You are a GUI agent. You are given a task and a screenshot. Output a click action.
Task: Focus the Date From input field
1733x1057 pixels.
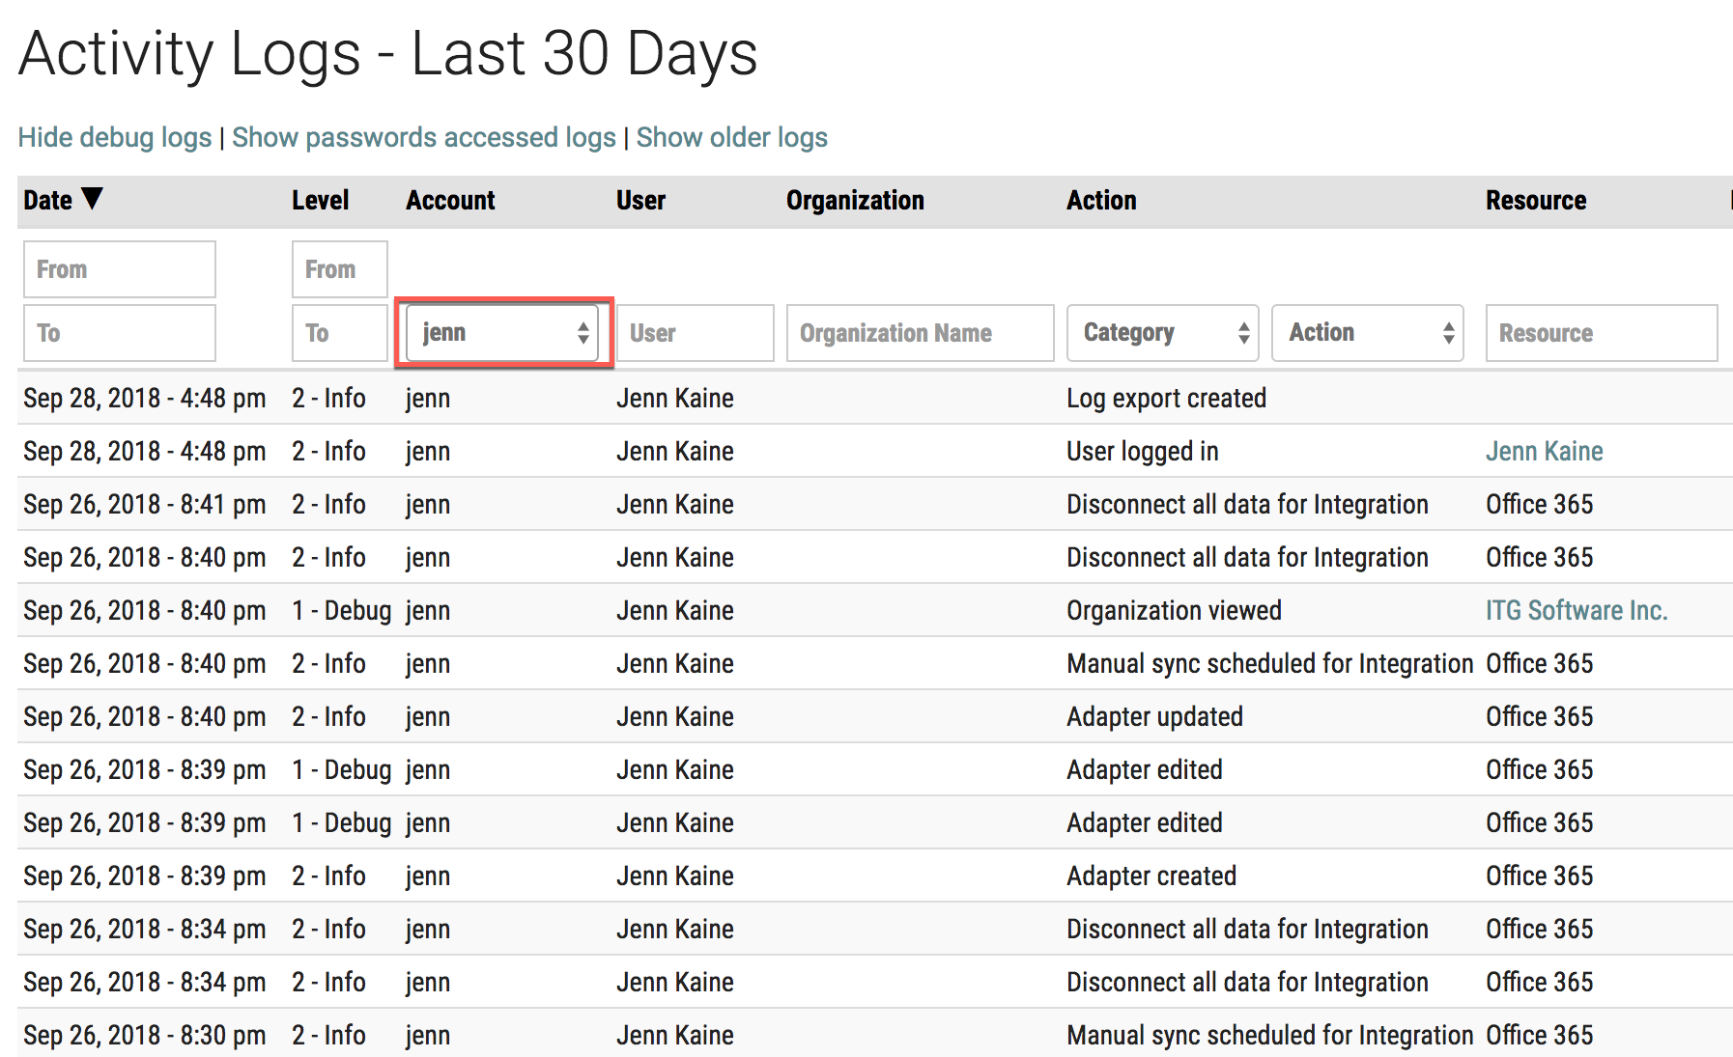(119, 269)
